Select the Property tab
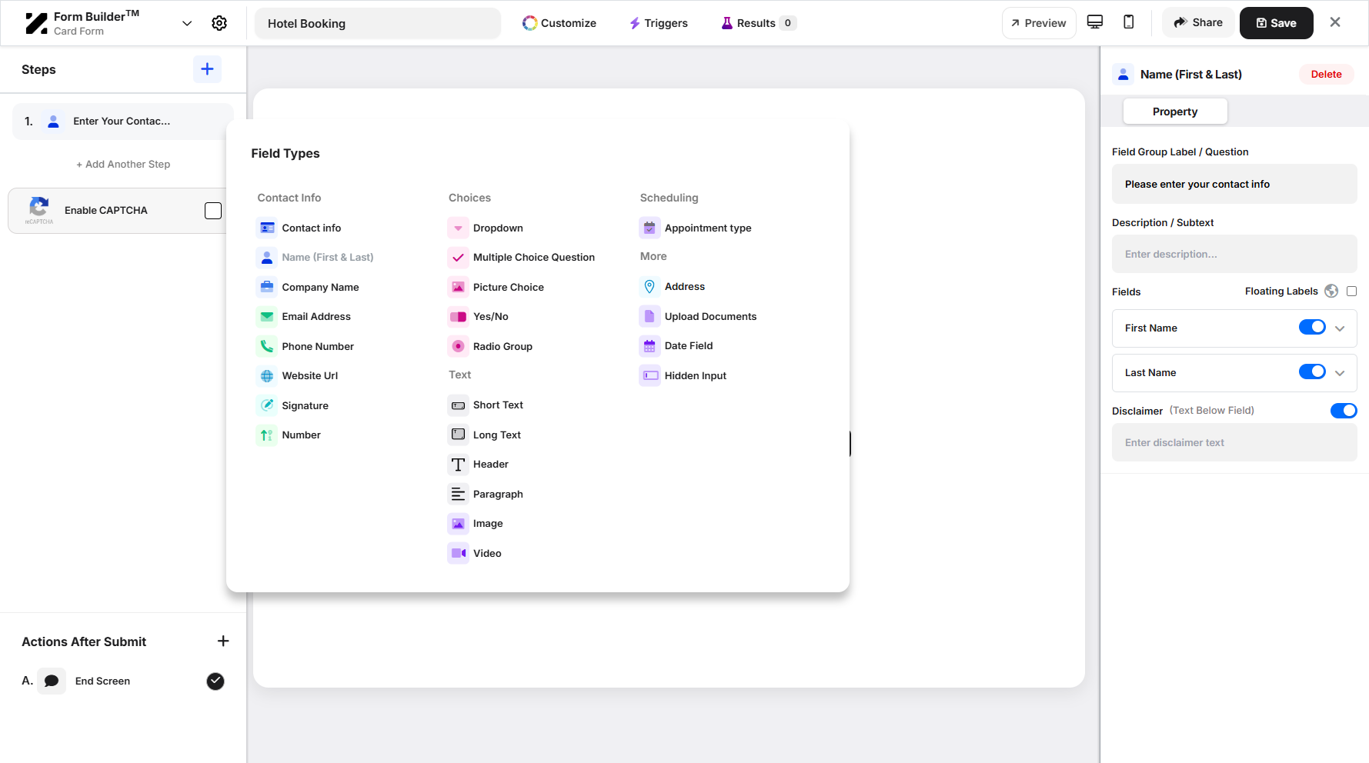The image size is (1369, 763). 1175,112
